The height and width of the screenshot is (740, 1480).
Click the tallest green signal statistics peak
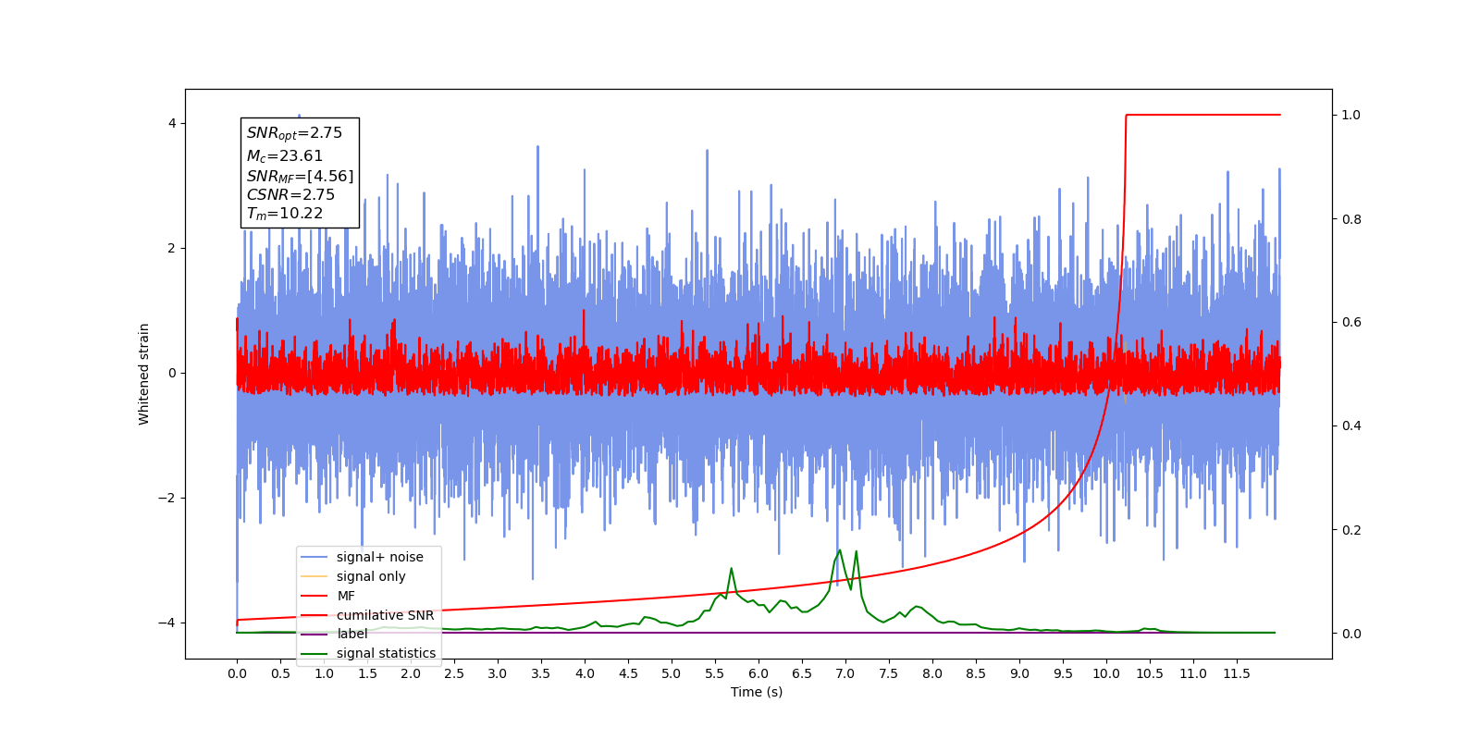click(840, 550)
